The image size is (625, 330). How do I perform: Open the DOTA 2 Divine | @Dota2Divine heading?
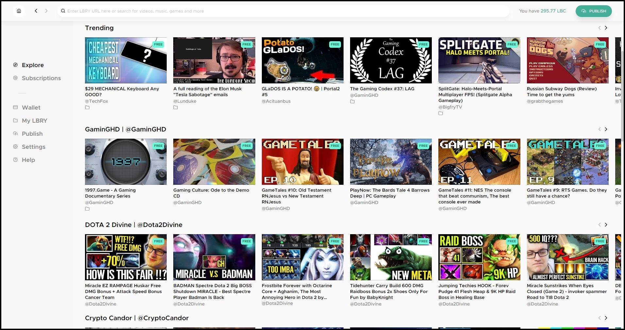pos(134,225)
